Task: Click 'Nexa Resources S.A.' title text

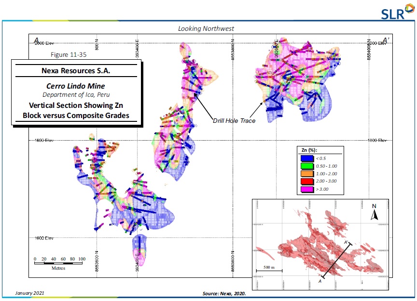Action: pyautogui.click(x=76, y=71)
